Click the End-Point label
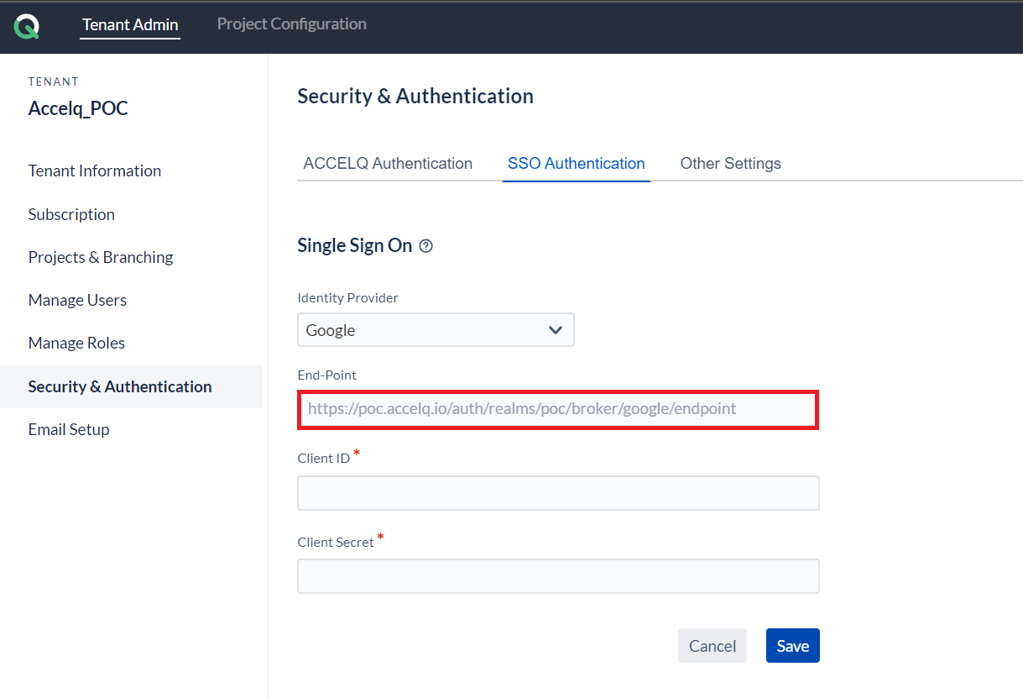This screenshot has height=698, width=1023. 327,375
